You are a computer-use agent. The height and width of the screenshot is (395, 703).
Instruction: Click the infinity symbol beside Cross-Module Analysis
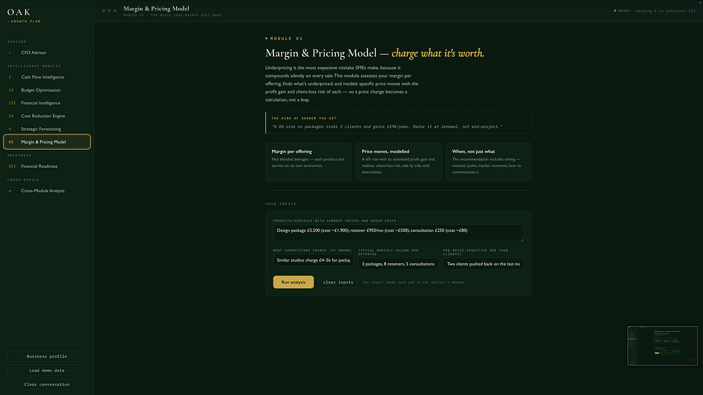[x=10, y=191]
